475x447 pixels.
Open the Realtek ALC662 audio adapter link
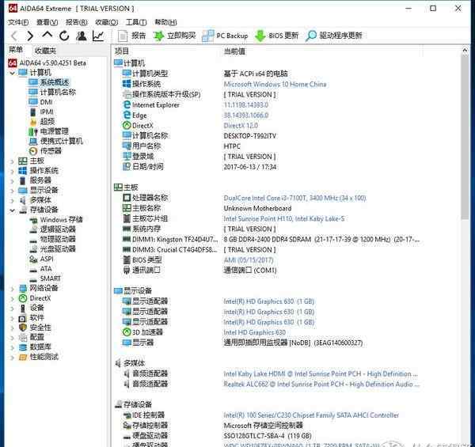[321, 384]
